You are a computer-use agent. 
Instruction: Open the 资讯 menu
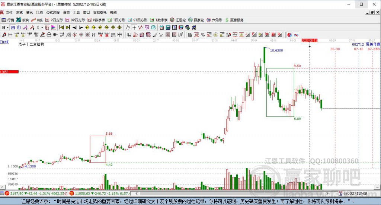coord(29,12)
